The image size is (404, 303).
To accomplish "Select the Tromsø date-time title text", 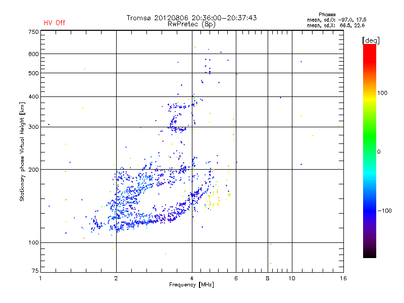I will 191,18.
